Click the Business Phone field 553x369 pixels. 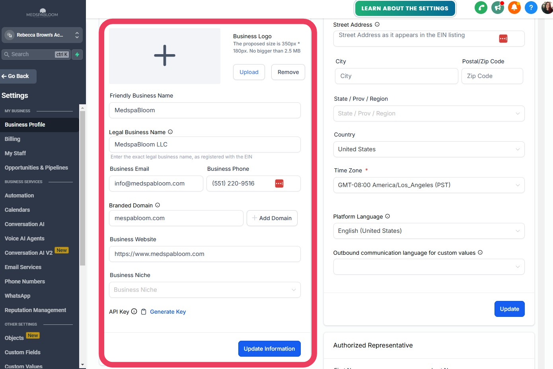(x=253, y=184)
